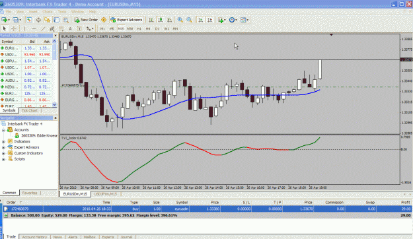Open the Account History tab
Viewport: 413px width, 239px height.
point(34,237)
